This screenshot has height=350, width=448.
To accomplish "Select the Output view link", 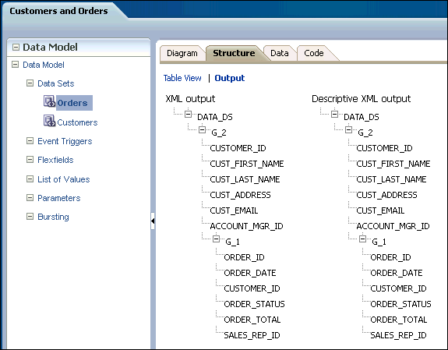I will [x=229, y=78].
